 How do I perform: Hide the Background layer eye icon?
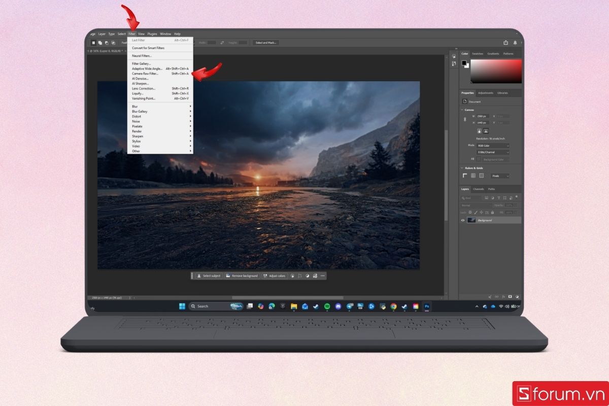click(463, 220)
